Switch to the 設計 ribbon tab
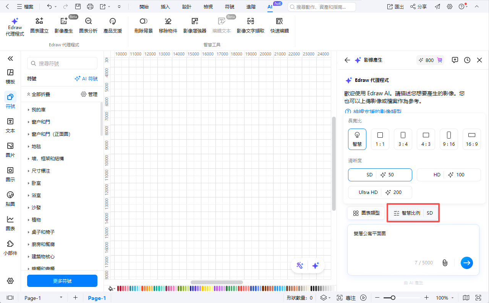Viewport: 489px width, 303px height. (x=187, y=7)
